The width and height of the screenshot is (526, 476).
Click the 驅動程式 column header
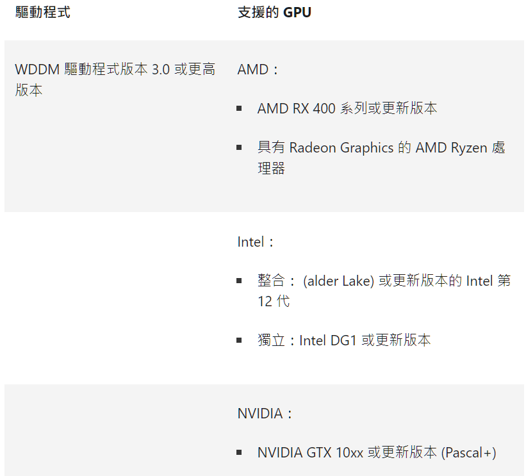pos(43,12)
